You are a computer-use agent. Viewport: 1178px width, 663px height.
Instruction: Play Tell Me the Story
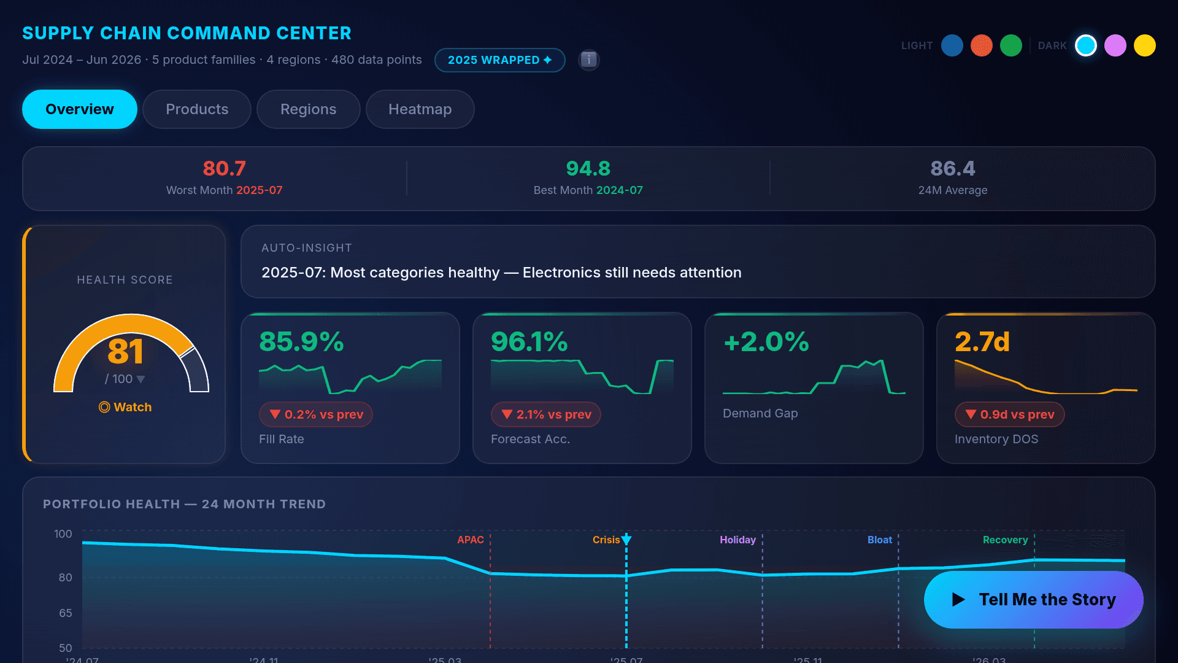(x=1034, y=600)
